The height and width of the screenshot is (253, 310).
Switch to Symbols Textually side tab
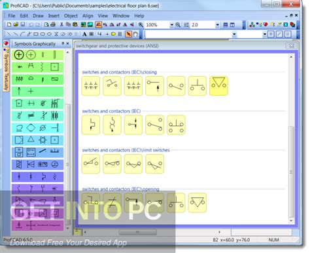[x=7, y=69]
